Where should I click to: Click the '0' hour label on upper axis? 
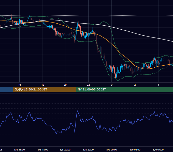click(x=112, y=85)
